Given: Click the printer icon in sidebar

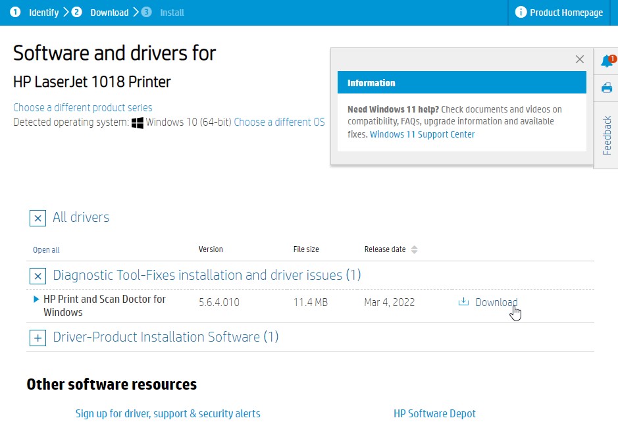Looking at the screenshot, I should tap(607, 88).
